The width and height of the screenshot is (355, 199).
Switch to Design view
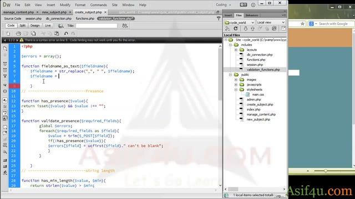[35, 25]
